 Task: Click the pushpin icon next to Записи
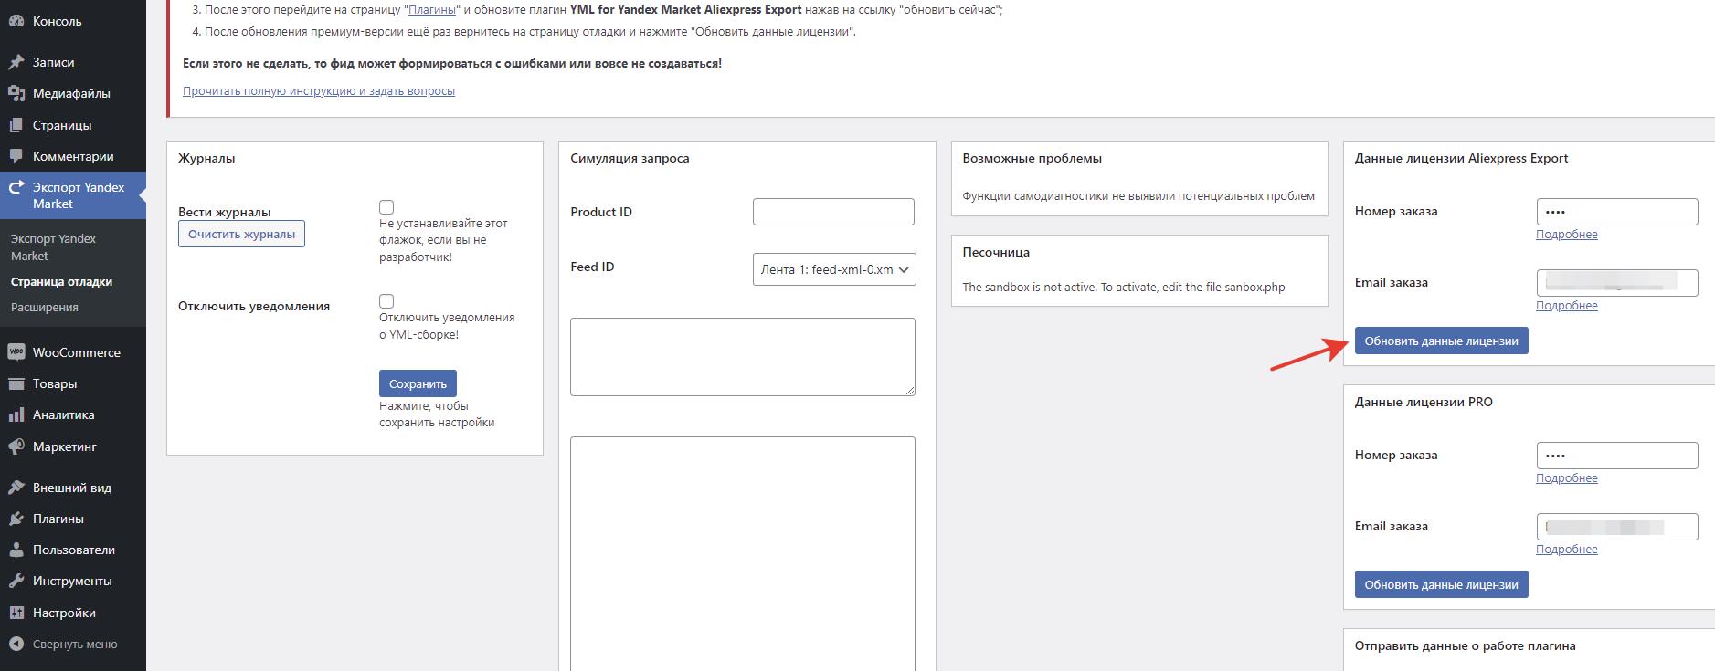(x=16, y=62)
